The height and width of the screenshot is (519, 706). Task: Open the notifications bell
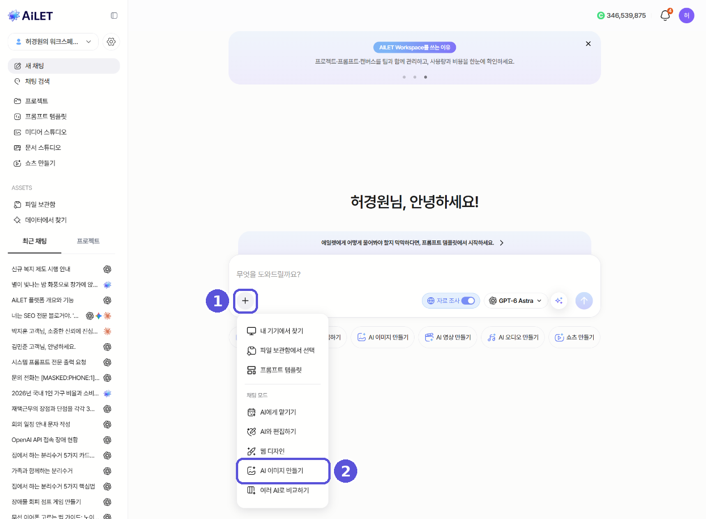click(x=665, y=15)
